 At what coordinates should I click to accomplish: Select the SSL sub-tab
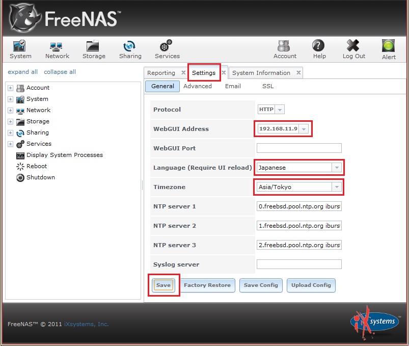click(x=268, y=86)
